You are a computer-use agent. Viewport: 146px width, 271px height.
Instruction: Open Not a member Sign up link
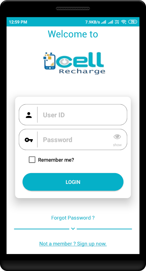pyautogui.click(x=73, y=244)
